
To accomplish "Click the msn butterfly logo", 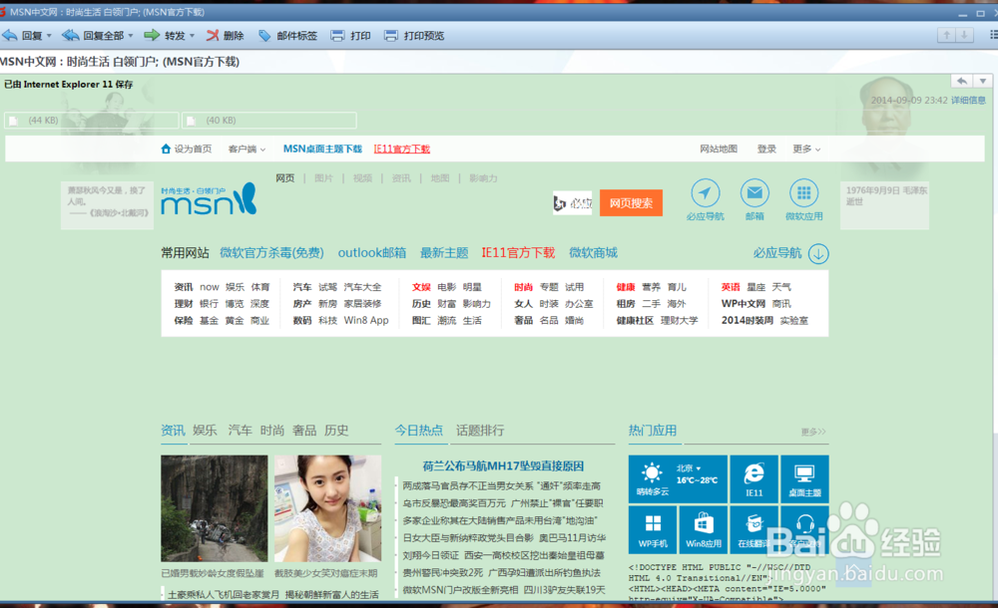I will tap(209, 199).
